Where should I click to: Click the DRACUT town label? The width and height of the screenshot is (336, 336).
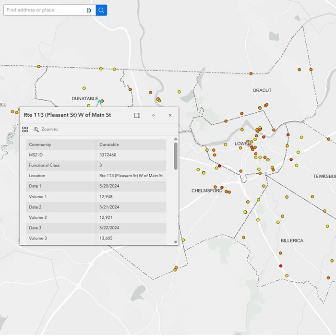pos(262,90)
